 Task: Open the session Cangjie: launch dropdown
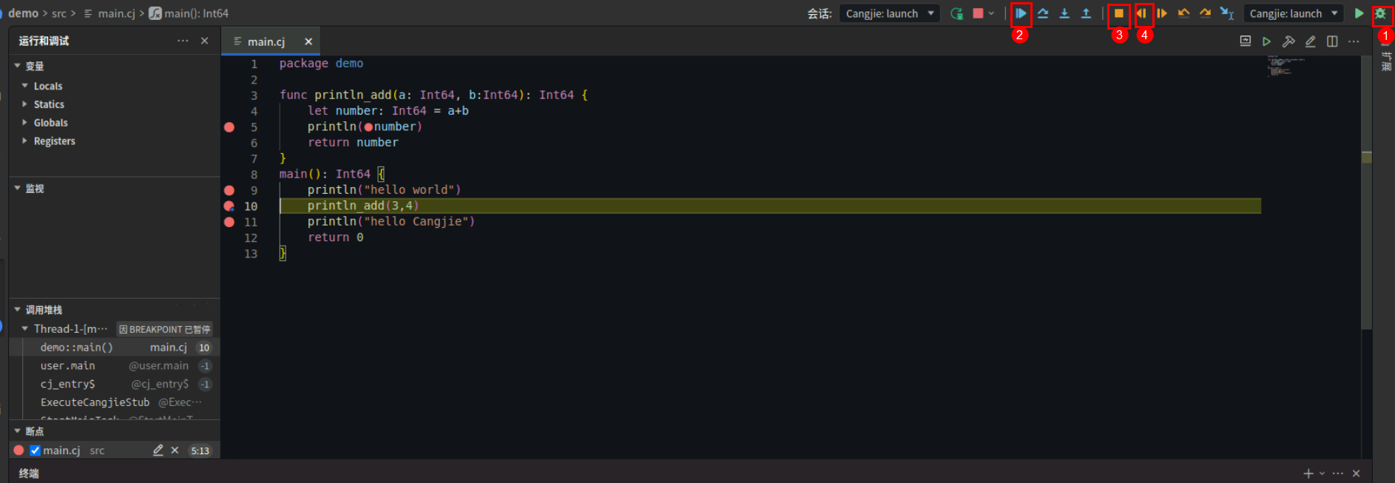point(890,13)
